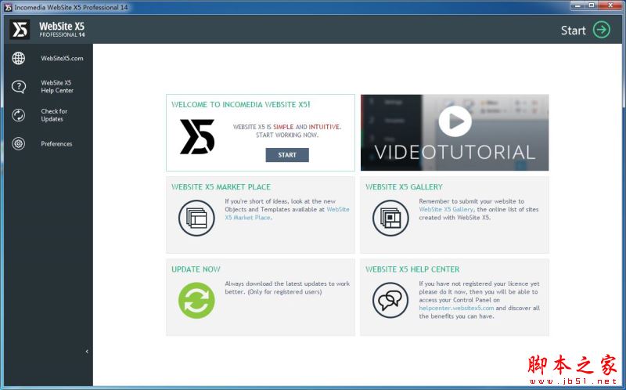This screenshot has width=626, height=390.
Task: Click the Market Place templates icon
Action: [x=196, y=218]
